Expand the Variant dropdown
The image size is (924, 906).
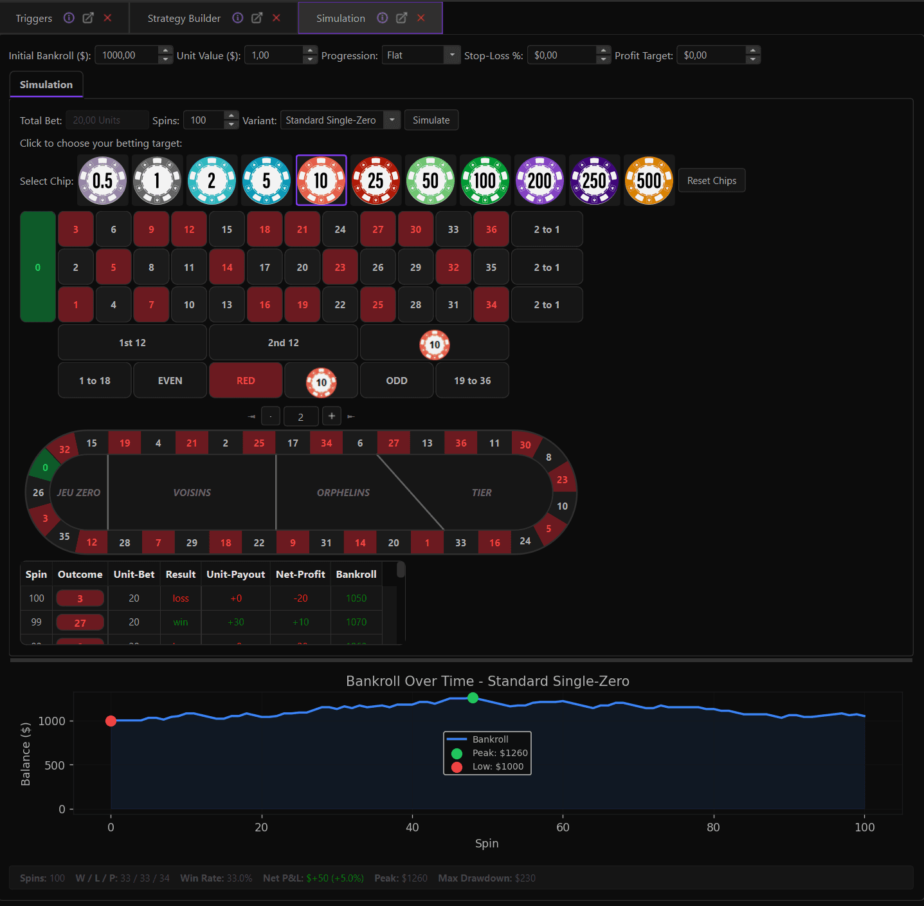(x=341, y=120)
